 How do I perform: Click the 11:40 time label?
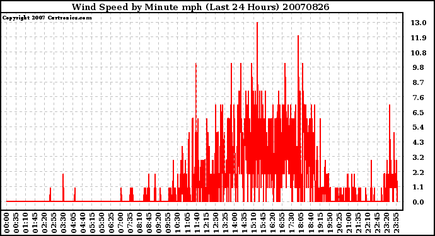coord(197,223)
